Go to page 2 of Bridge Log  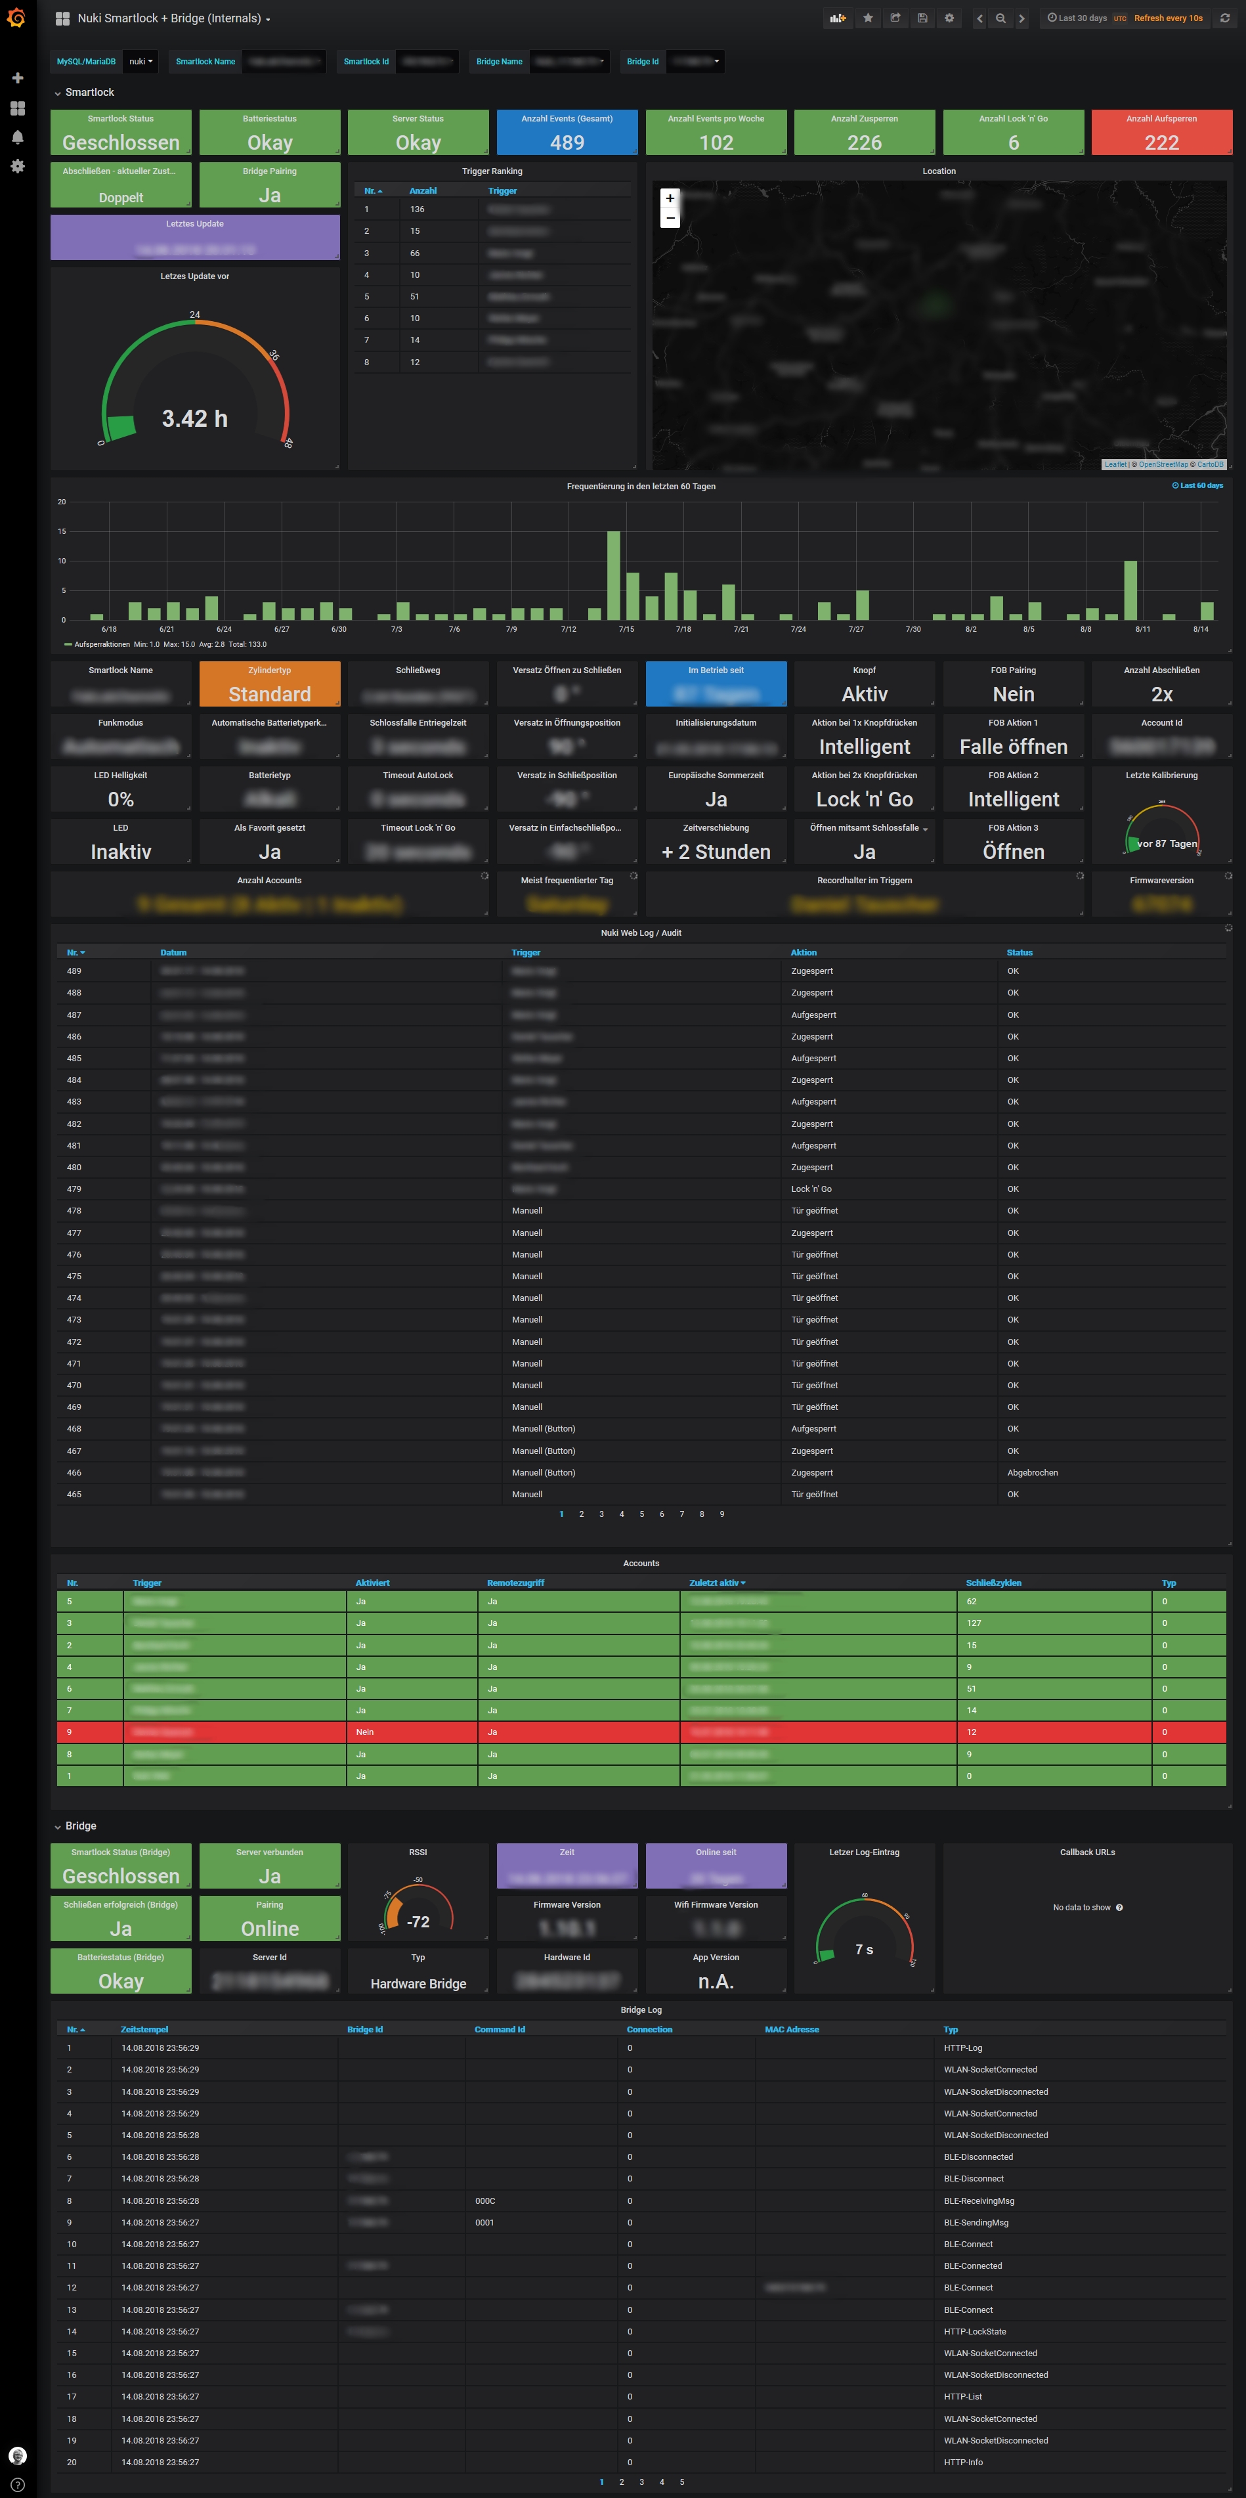coord(622,2482)
